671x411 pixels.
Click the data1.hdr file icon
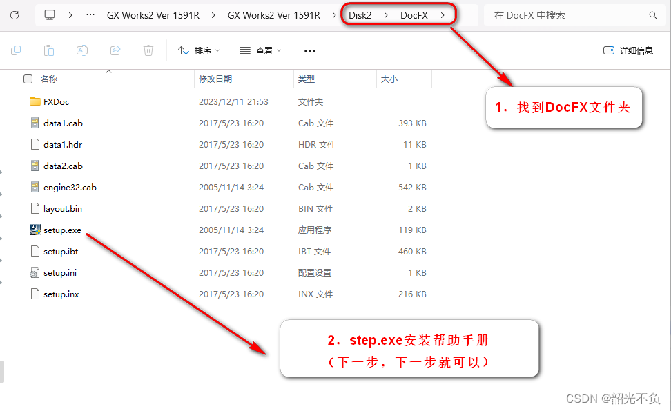click(x=35, y=145)
